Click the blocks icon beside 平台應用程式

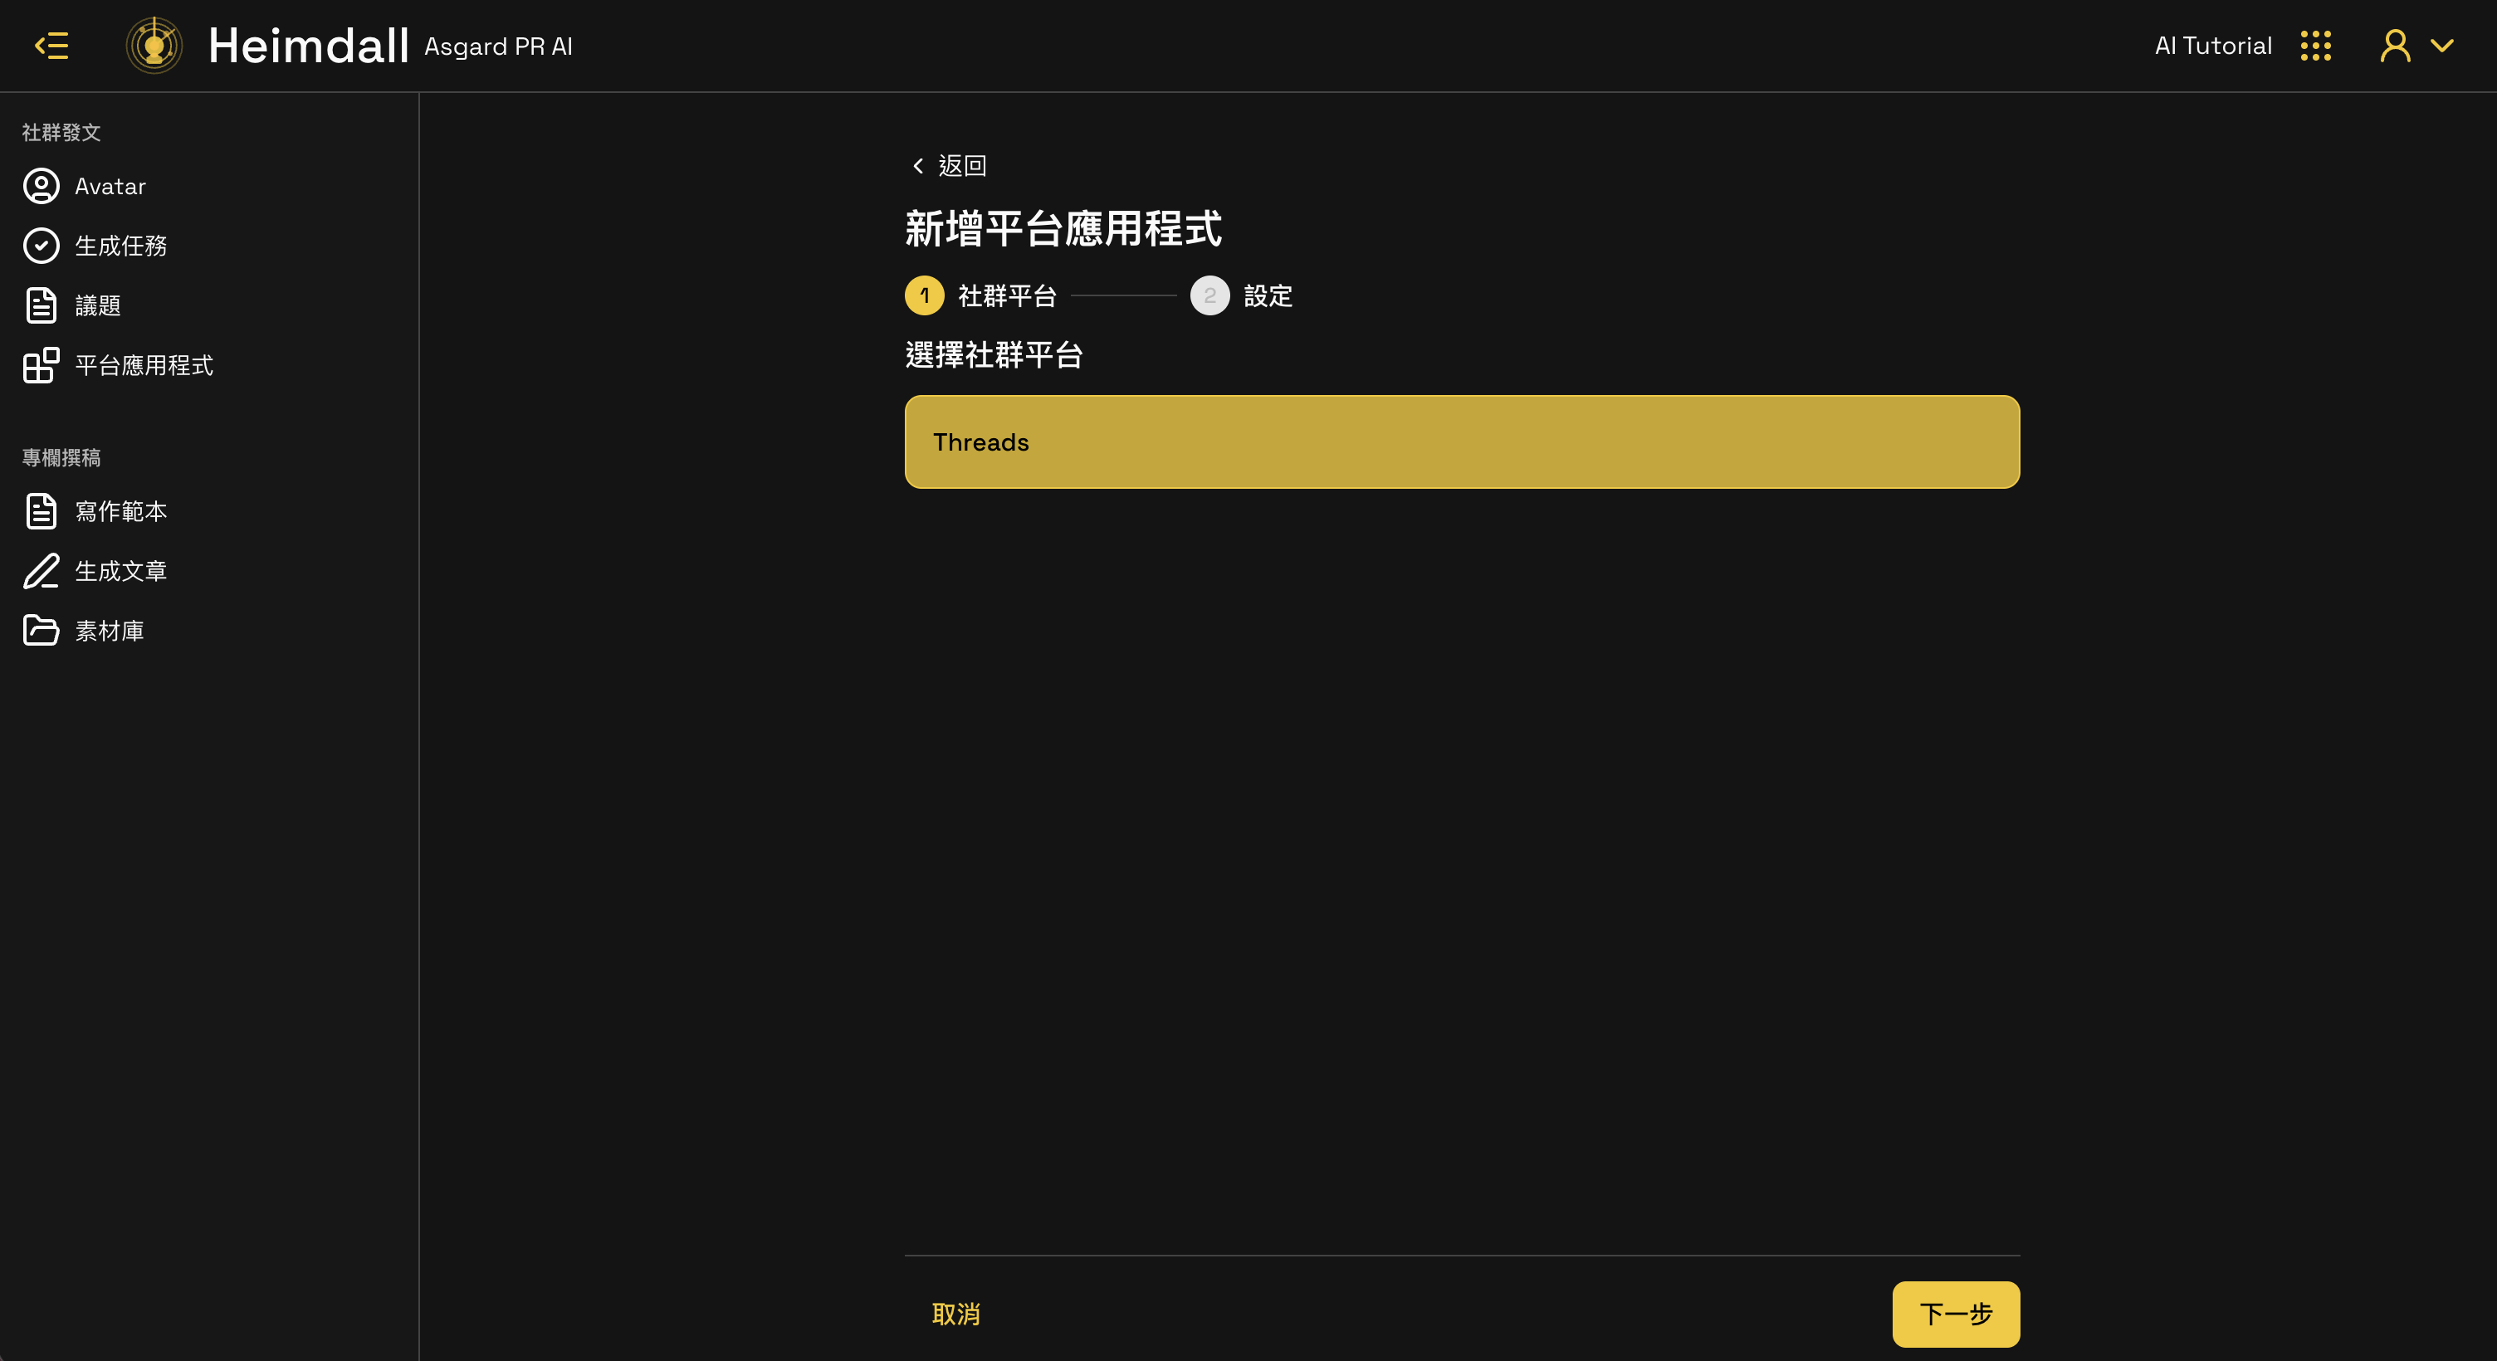click(x=41, y=365)
